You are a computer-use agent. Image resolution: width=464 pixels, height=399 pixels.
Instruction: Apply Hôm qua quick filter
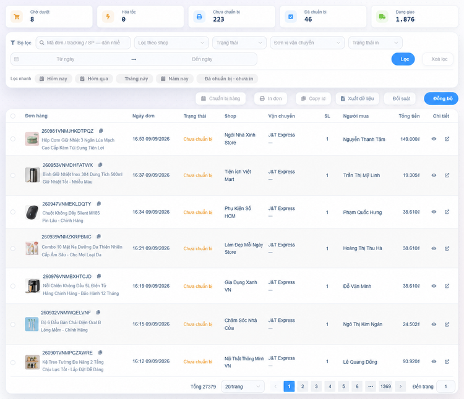click(94, 78)
